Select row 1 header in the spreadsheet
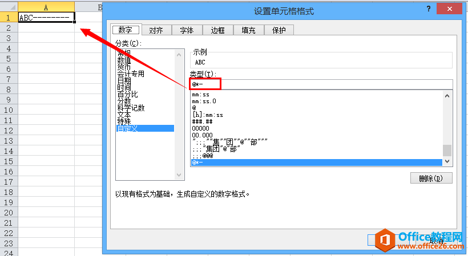The image size is (468, 256). (x=9, y=18)
